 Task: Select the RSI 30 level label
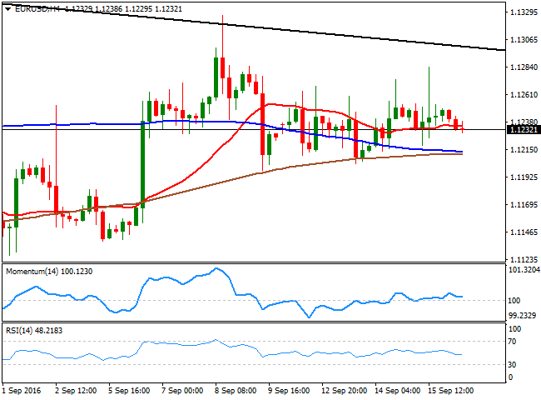513,364
